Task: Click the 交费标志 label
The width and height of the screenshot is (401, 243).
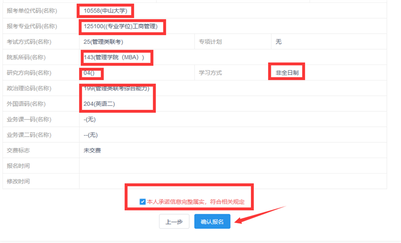Action: pyautogui.click(x=18, y=150)
